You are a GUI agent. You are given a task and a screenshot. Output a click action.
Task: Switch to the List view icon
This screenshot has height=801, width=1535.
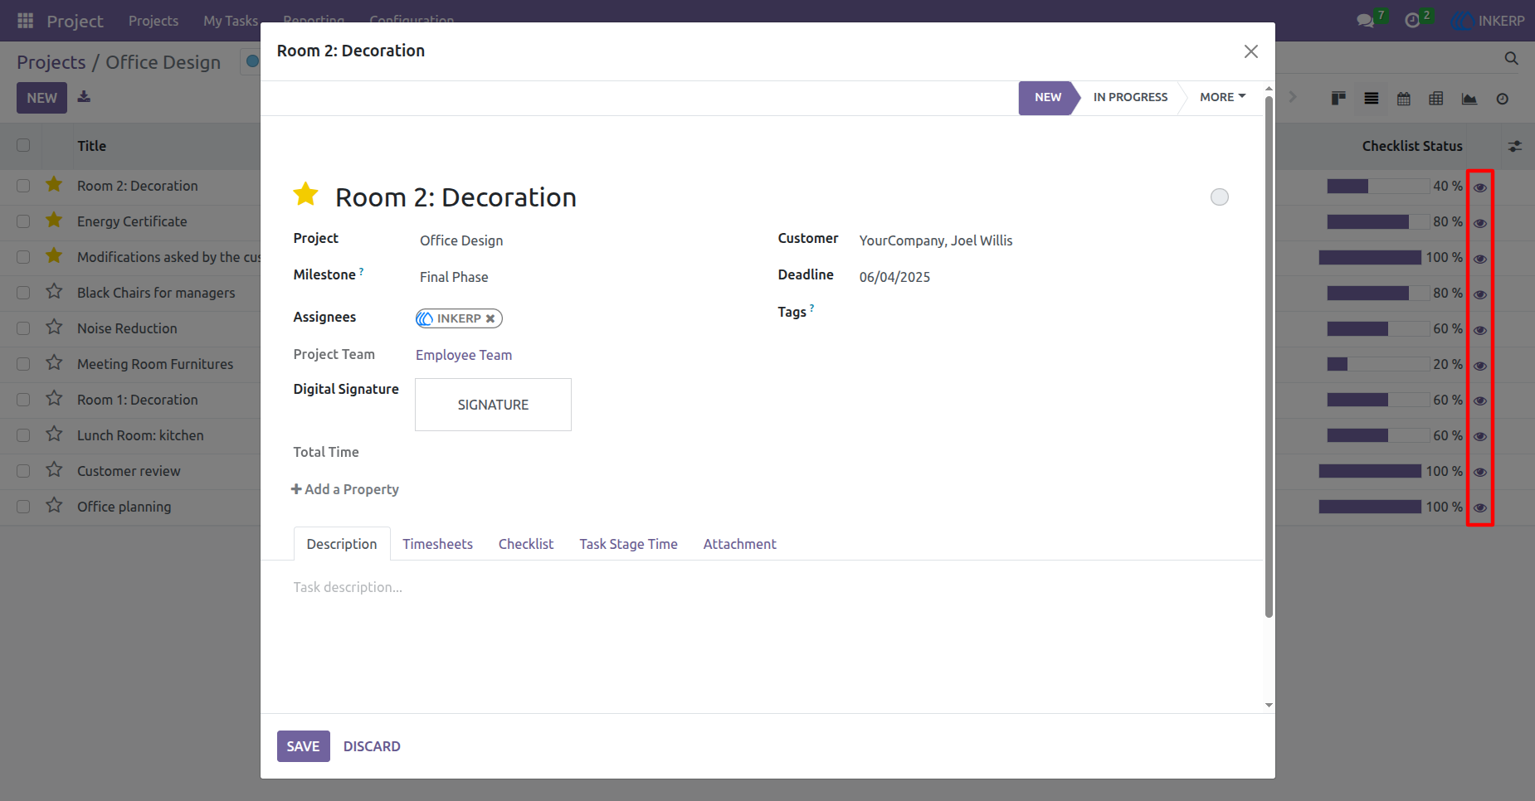pyautogui.click(x=1372, y=99)
